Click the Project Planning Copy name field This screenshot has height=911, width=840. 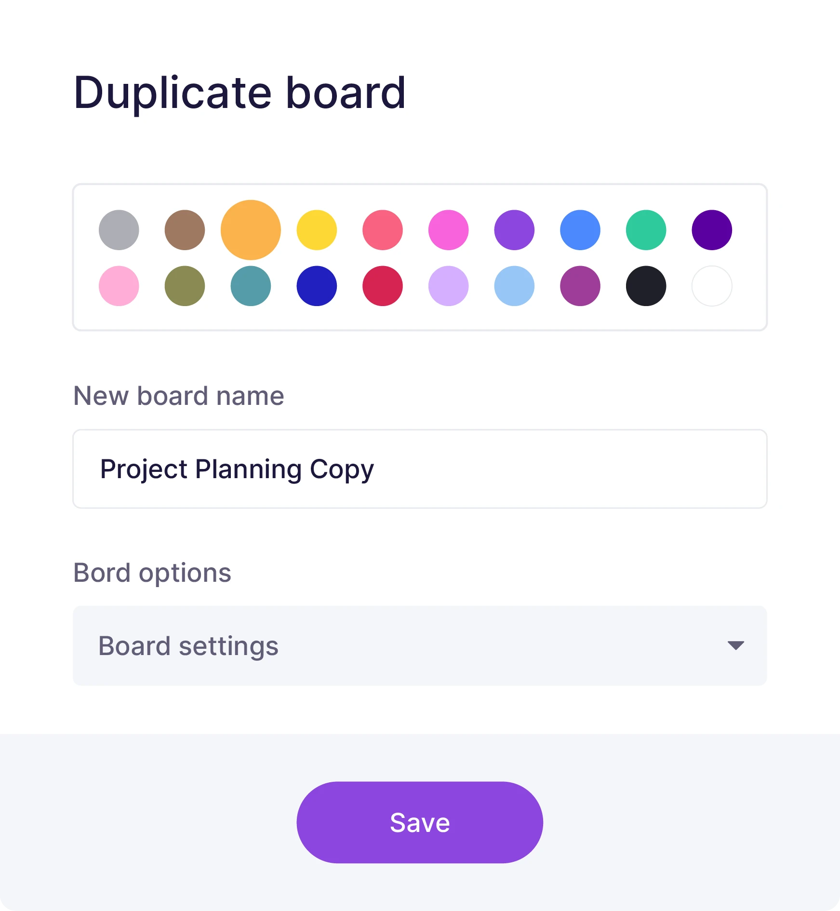(419, 468)
